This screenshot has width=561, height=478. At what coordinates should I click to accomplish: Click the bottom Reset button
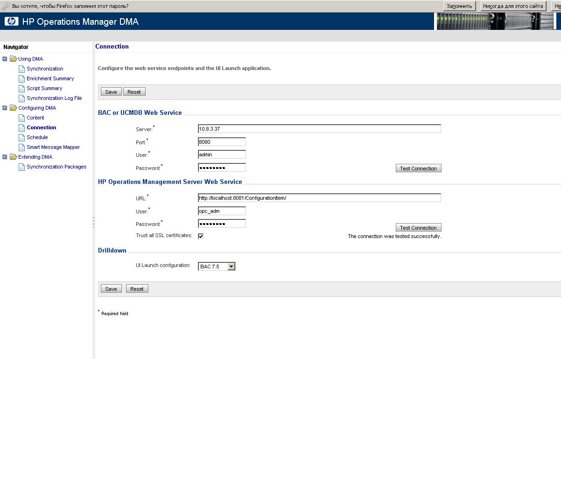[x=137, y=289]
